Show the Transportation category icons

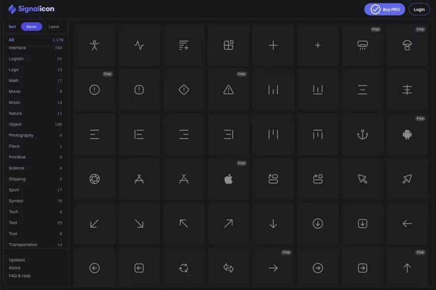[23, 245]
